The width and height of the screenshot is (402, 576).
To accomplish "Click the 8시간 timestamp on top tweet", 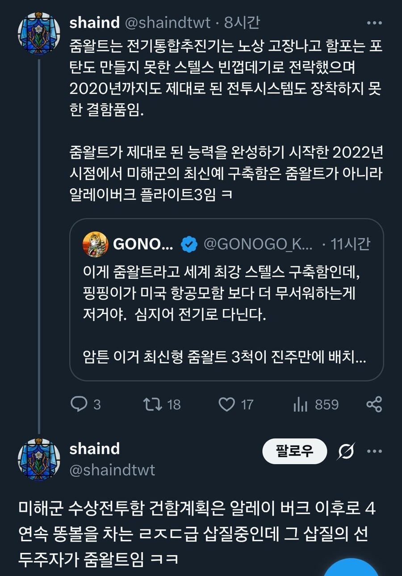I will pyautogui.click(x=242, y=23).
